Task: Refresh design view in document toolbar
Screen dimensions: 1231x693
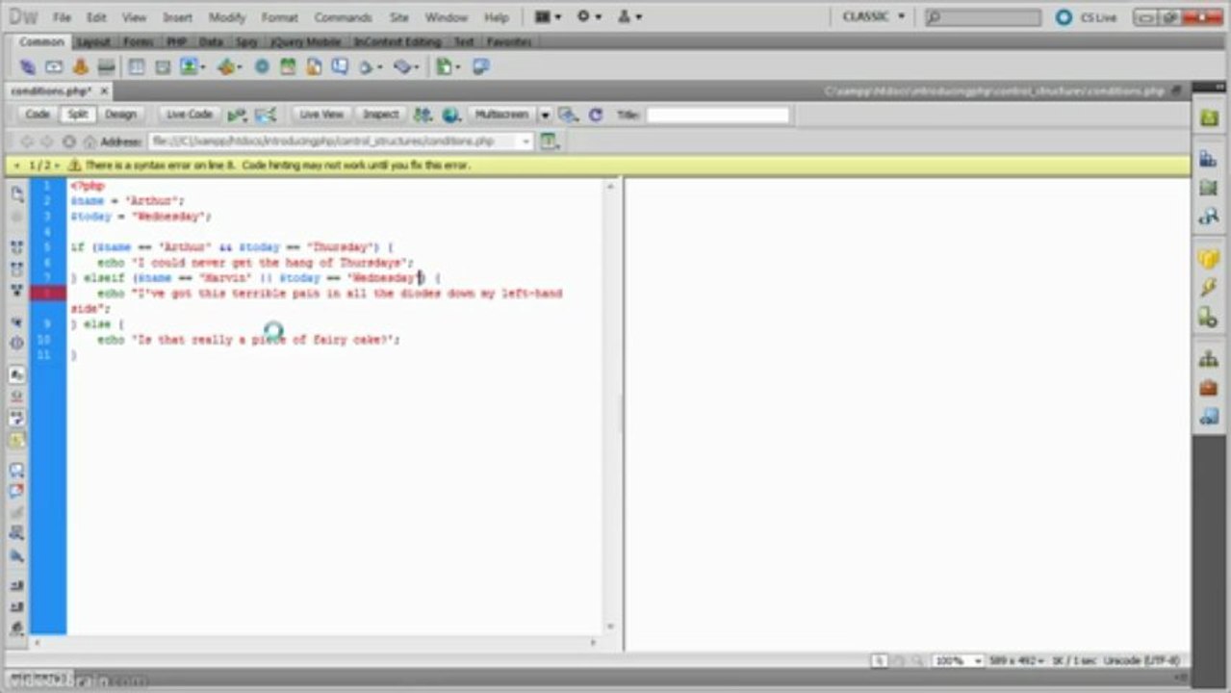Action: [x=596, y=115]
